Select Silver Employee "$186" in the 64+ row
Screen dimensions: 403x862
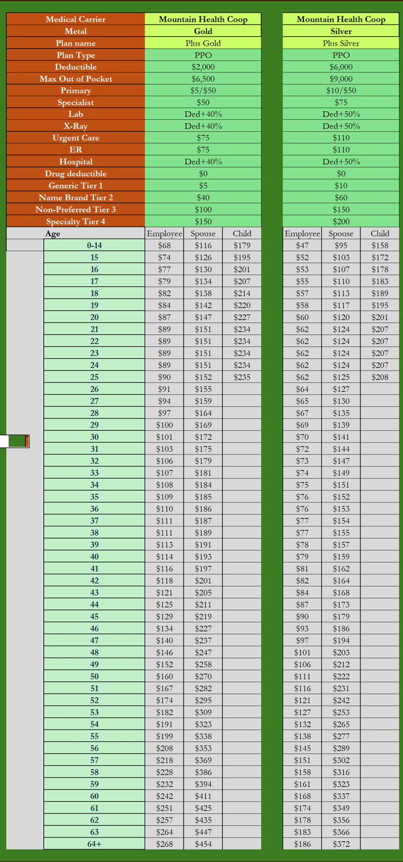pyautogui.click(x=302, y=844)
